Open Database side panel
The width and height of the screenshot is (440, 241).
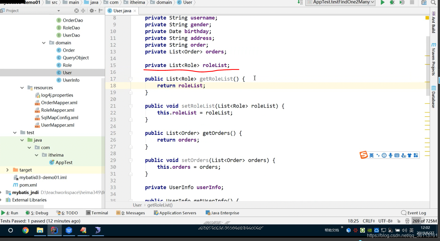pos(434,97)
